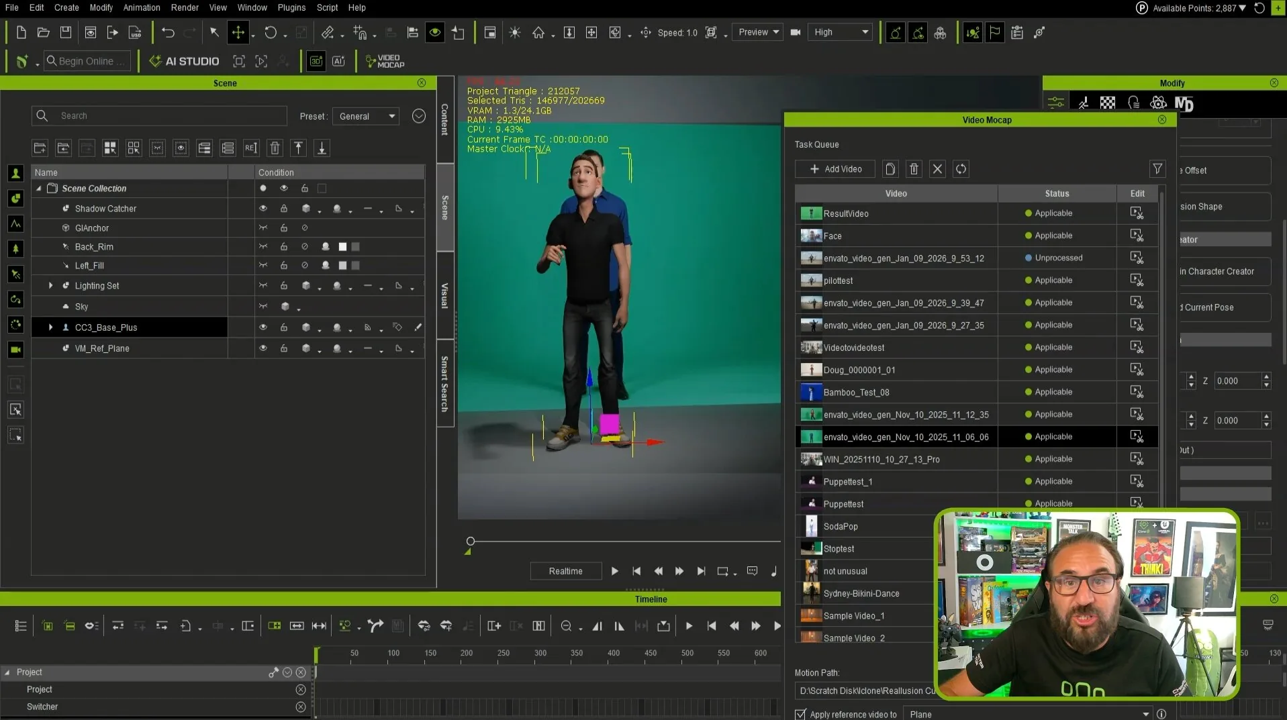Click the Modify panel motion icon

[1083, 103]
